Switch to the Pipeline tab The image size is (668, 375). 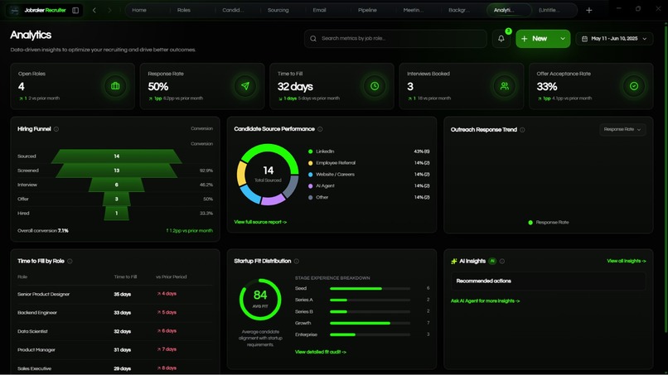point(367,10)
